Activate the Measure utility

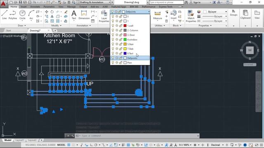coord(158,15)
